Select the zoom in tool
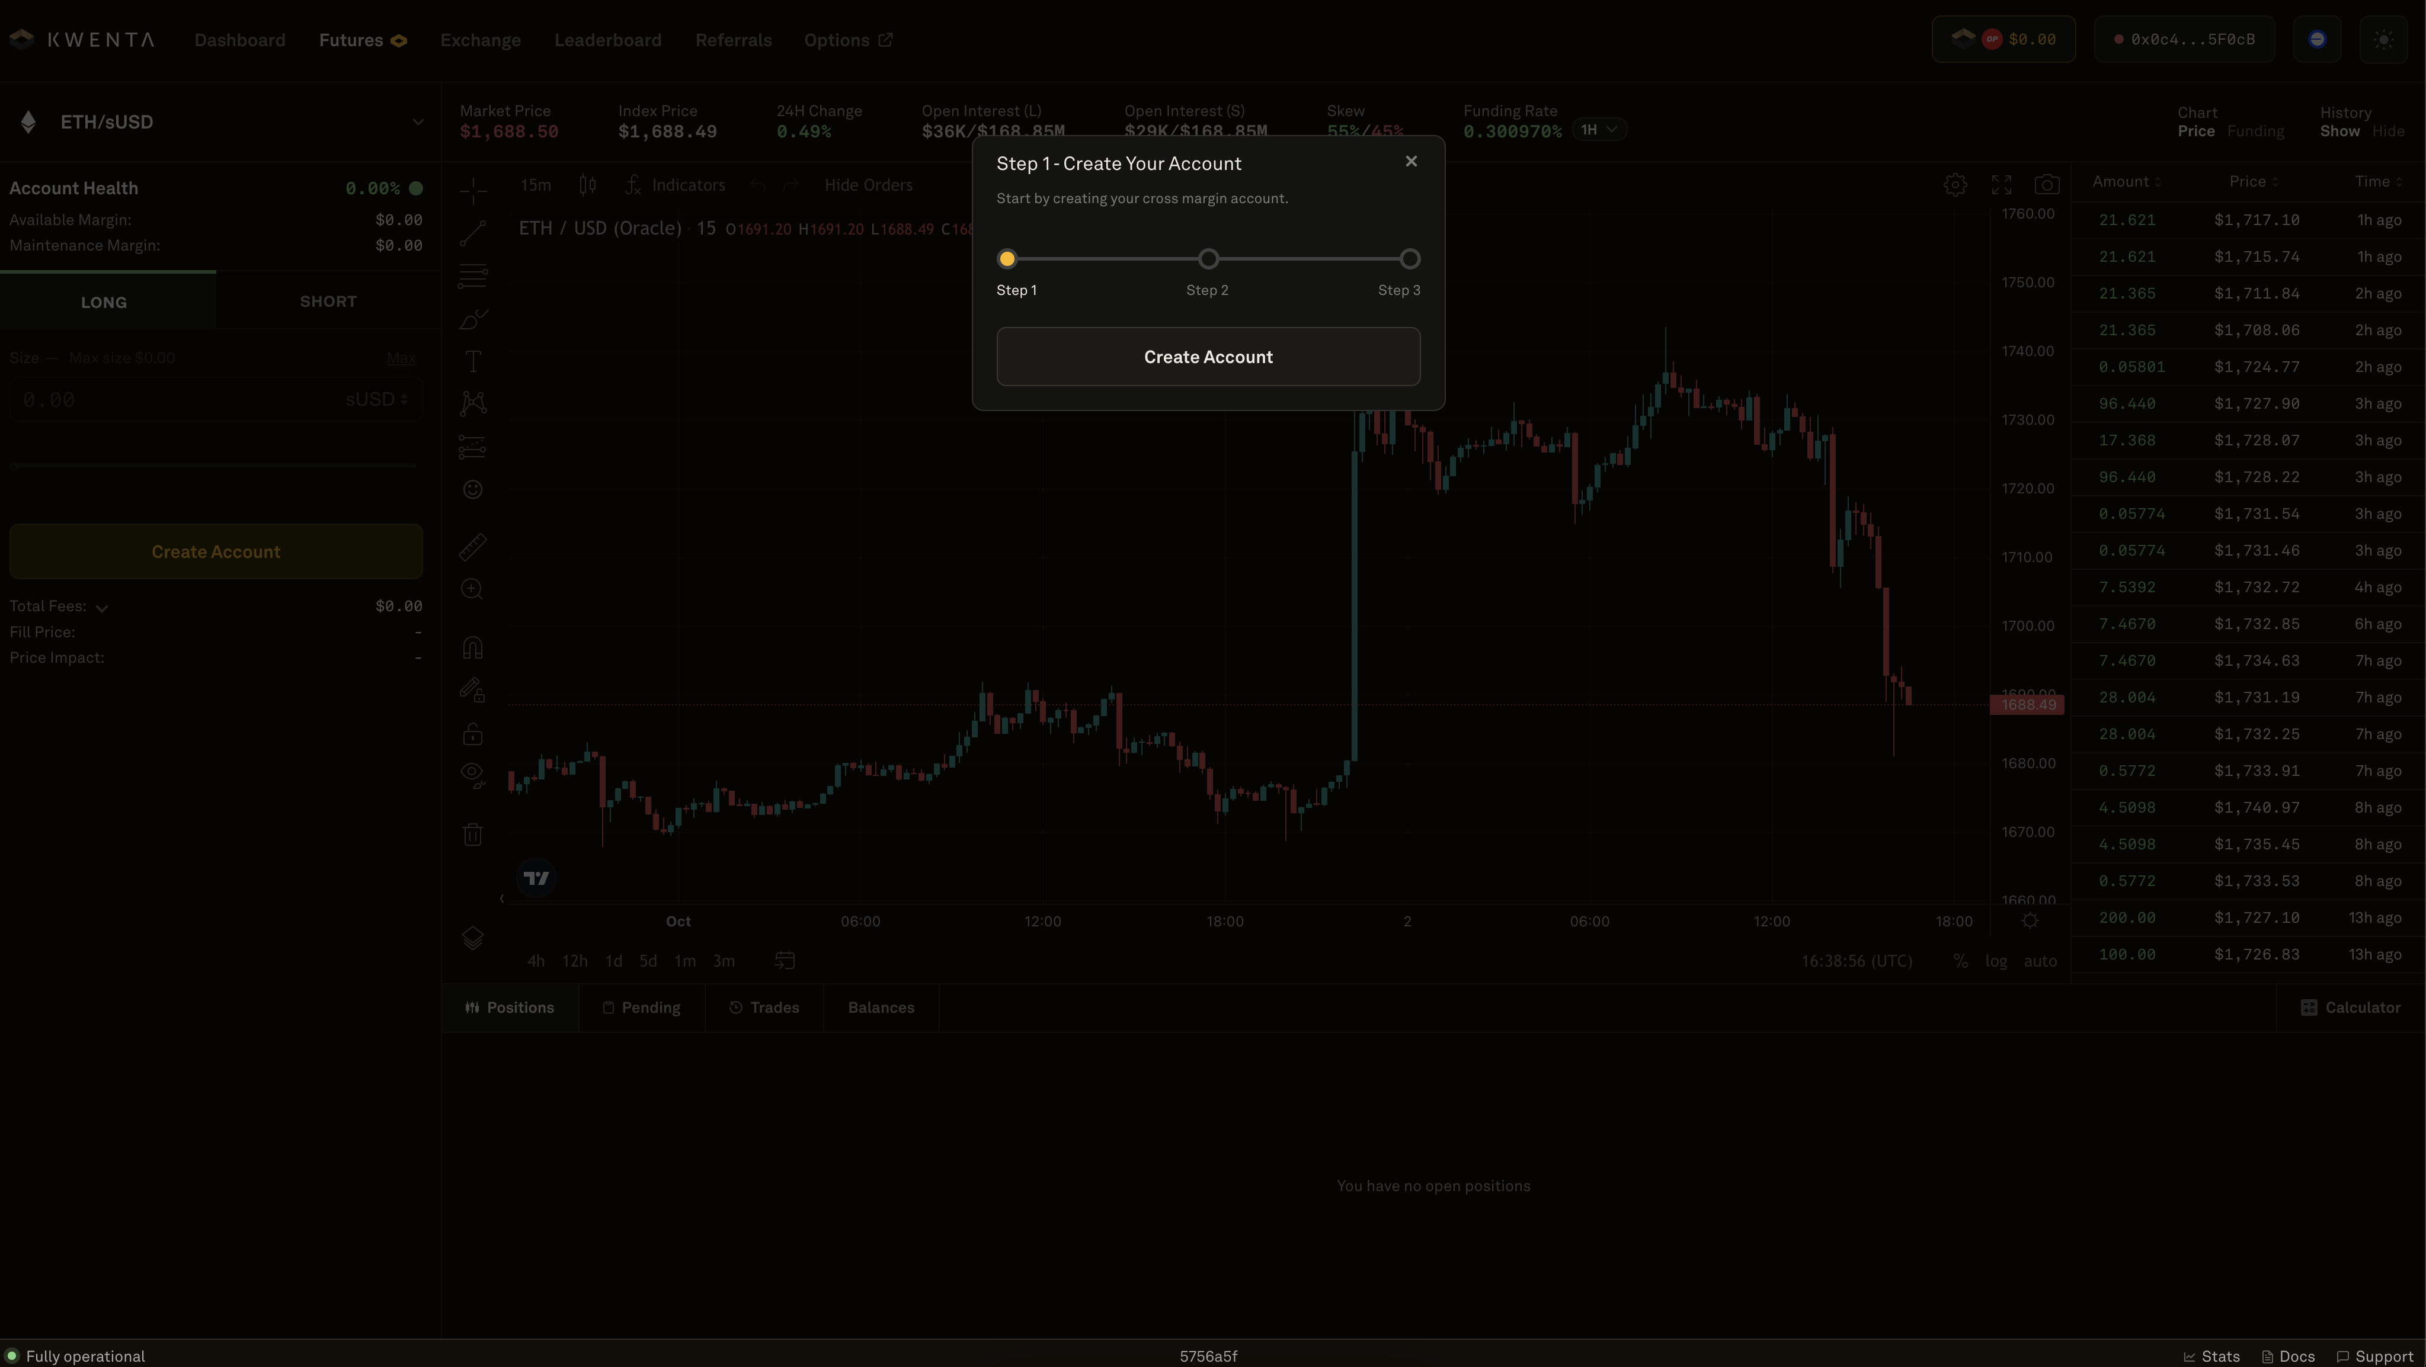This screenshot has width=2426, height=1367. [x=473, y=589]
